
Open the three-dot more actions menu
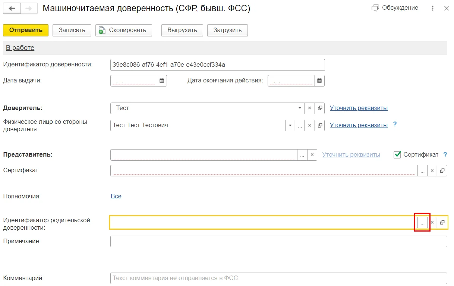tap(433, 8)
